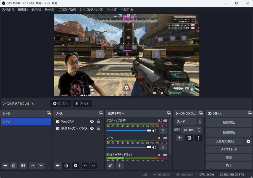This screenshot has width=253, height=178.
Task: Open the デスクトップ音声 three-dot options menu
Action: (163, 131)
